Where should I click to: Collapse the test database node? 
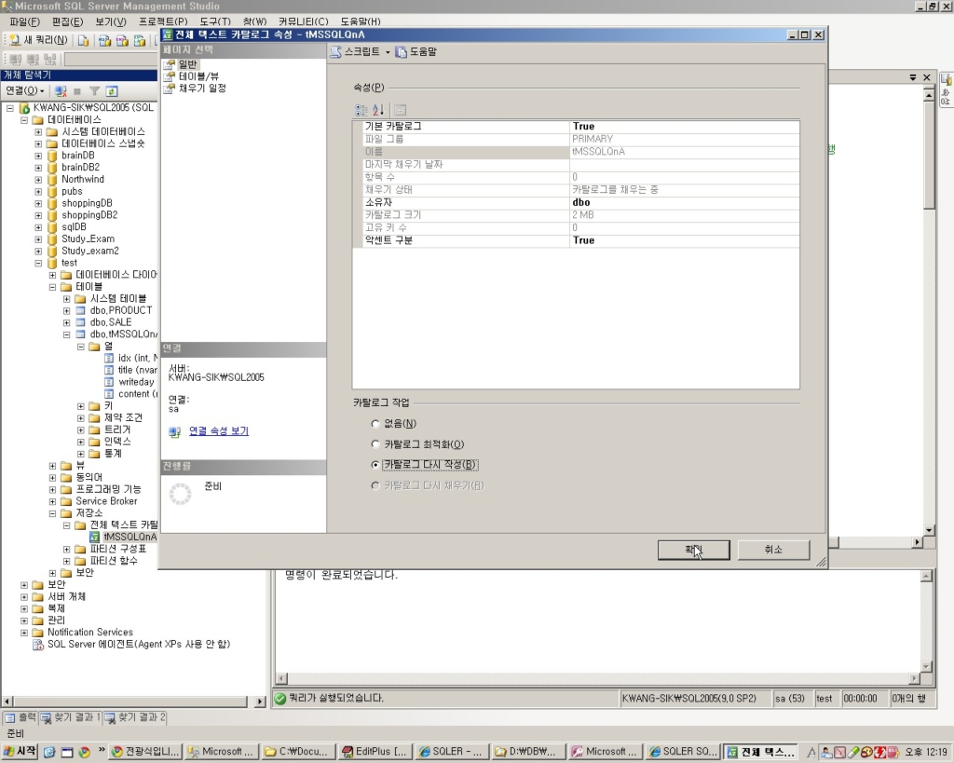pyautogui.click(x=38, y=264)
